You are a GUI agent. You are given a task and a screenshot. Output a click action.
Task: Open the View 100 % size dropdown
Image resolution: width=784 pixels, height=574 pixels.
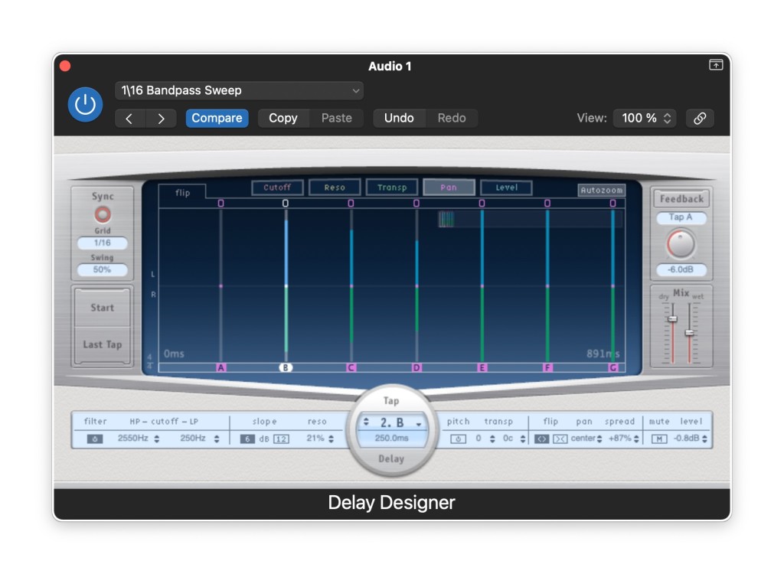coord(647,118)
